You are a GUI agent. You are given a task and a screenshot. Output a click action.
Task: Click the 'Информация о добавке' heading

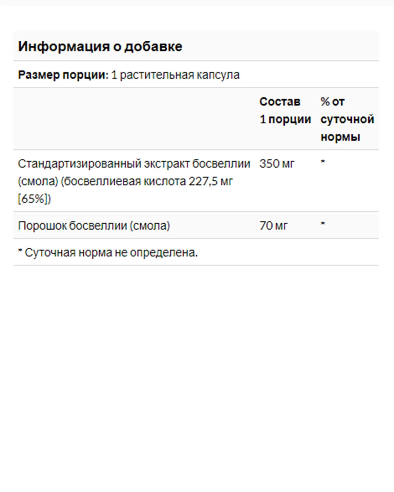pos(100,46)
